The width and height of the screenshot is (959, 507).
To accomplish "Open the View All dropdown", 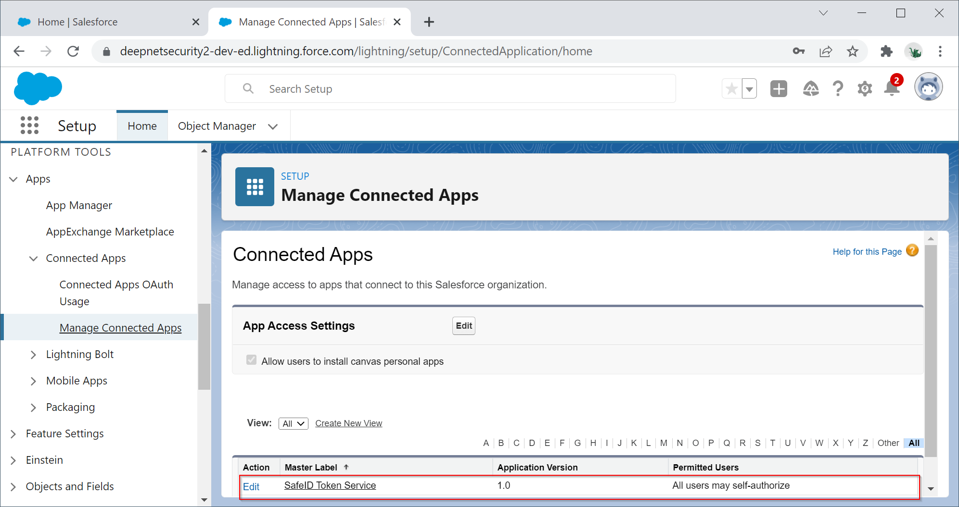I will pos(293,423).
